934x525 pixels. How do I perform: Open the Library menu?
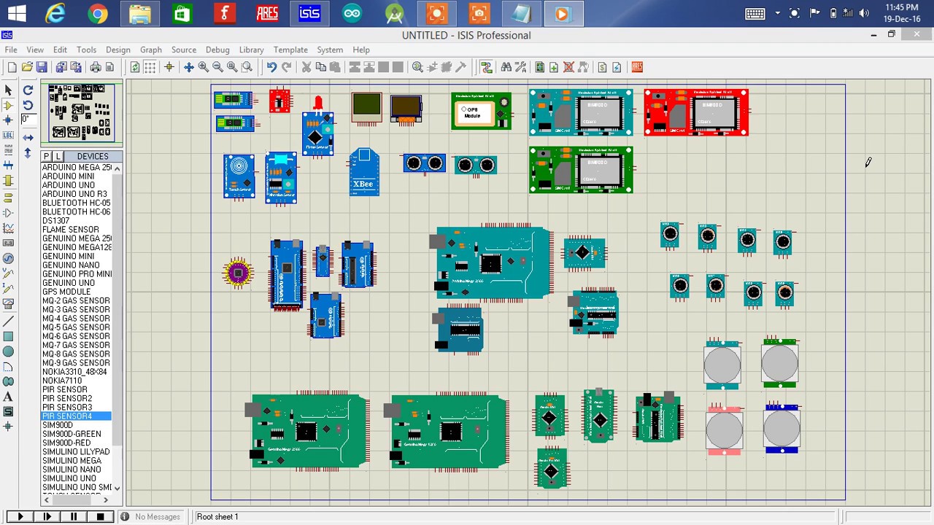(251, 50)
